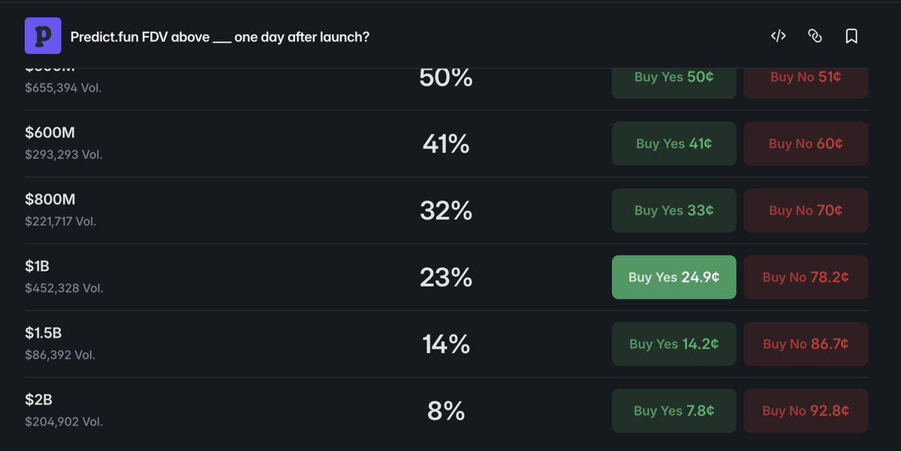The width and height of the screenshot is (901, 451).
Task: Buy No 86.7¢ for $1.5B
Action: coord(806,344)
